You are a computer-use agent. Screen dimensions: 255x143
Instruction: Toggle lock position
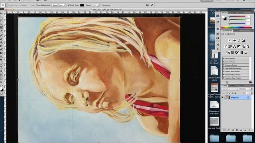pyautogui.click(x=233, y=93)
